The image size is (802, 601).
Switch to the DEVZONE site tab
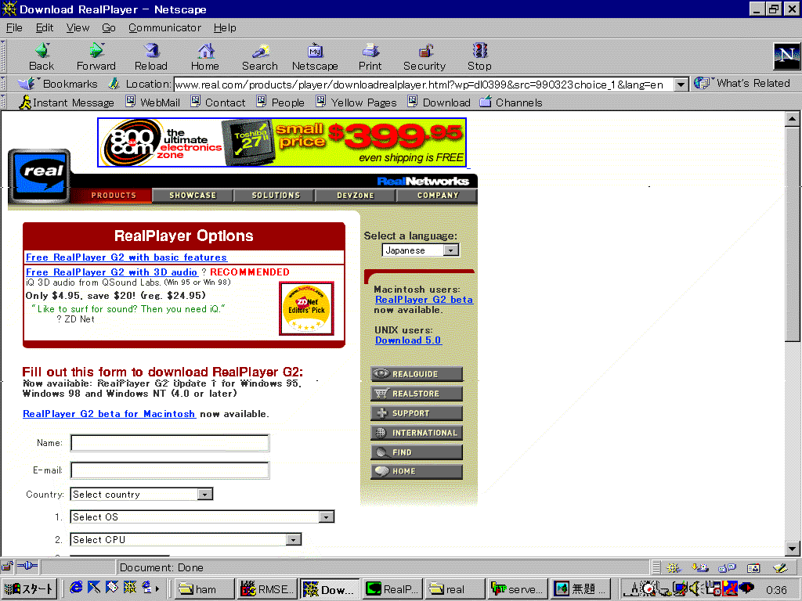point(356,195)
